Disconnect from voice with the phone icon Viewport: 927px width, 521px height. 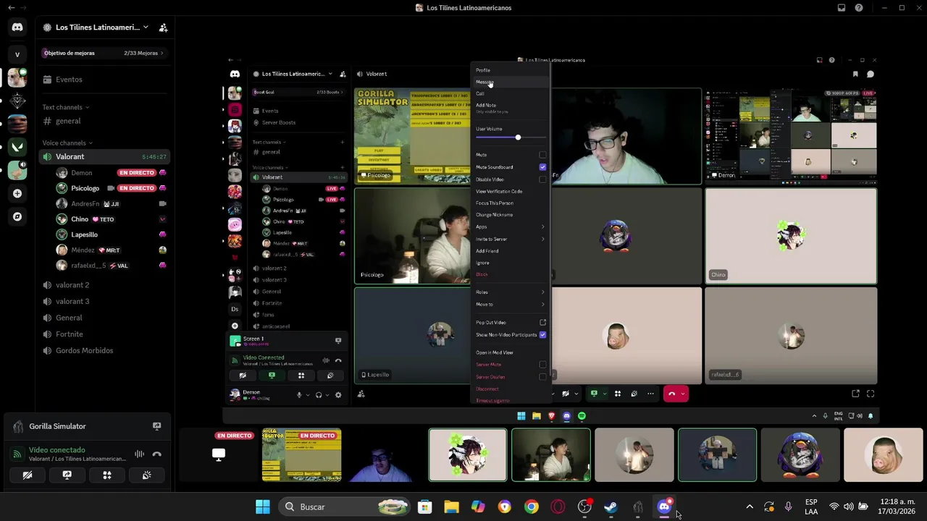pyautogui.click(x=156, y=454)
